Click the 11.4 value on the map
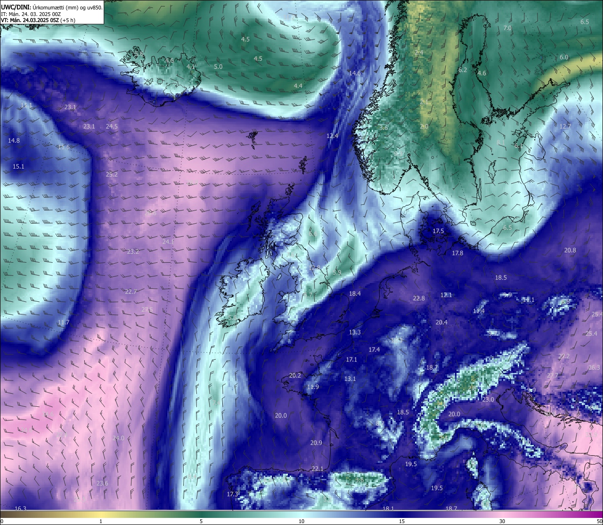 [x=479, y=311]
